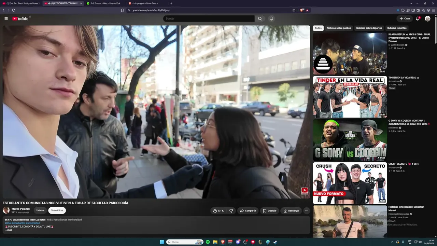Image resolution: width=437 pixels, height=246 pixels.
Task: Go to the YouTube home logo
Action: click(x=20, y=18)
